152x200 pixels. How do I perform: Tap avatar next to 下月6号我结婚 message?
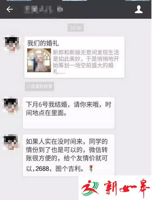[x=11, y=105]
